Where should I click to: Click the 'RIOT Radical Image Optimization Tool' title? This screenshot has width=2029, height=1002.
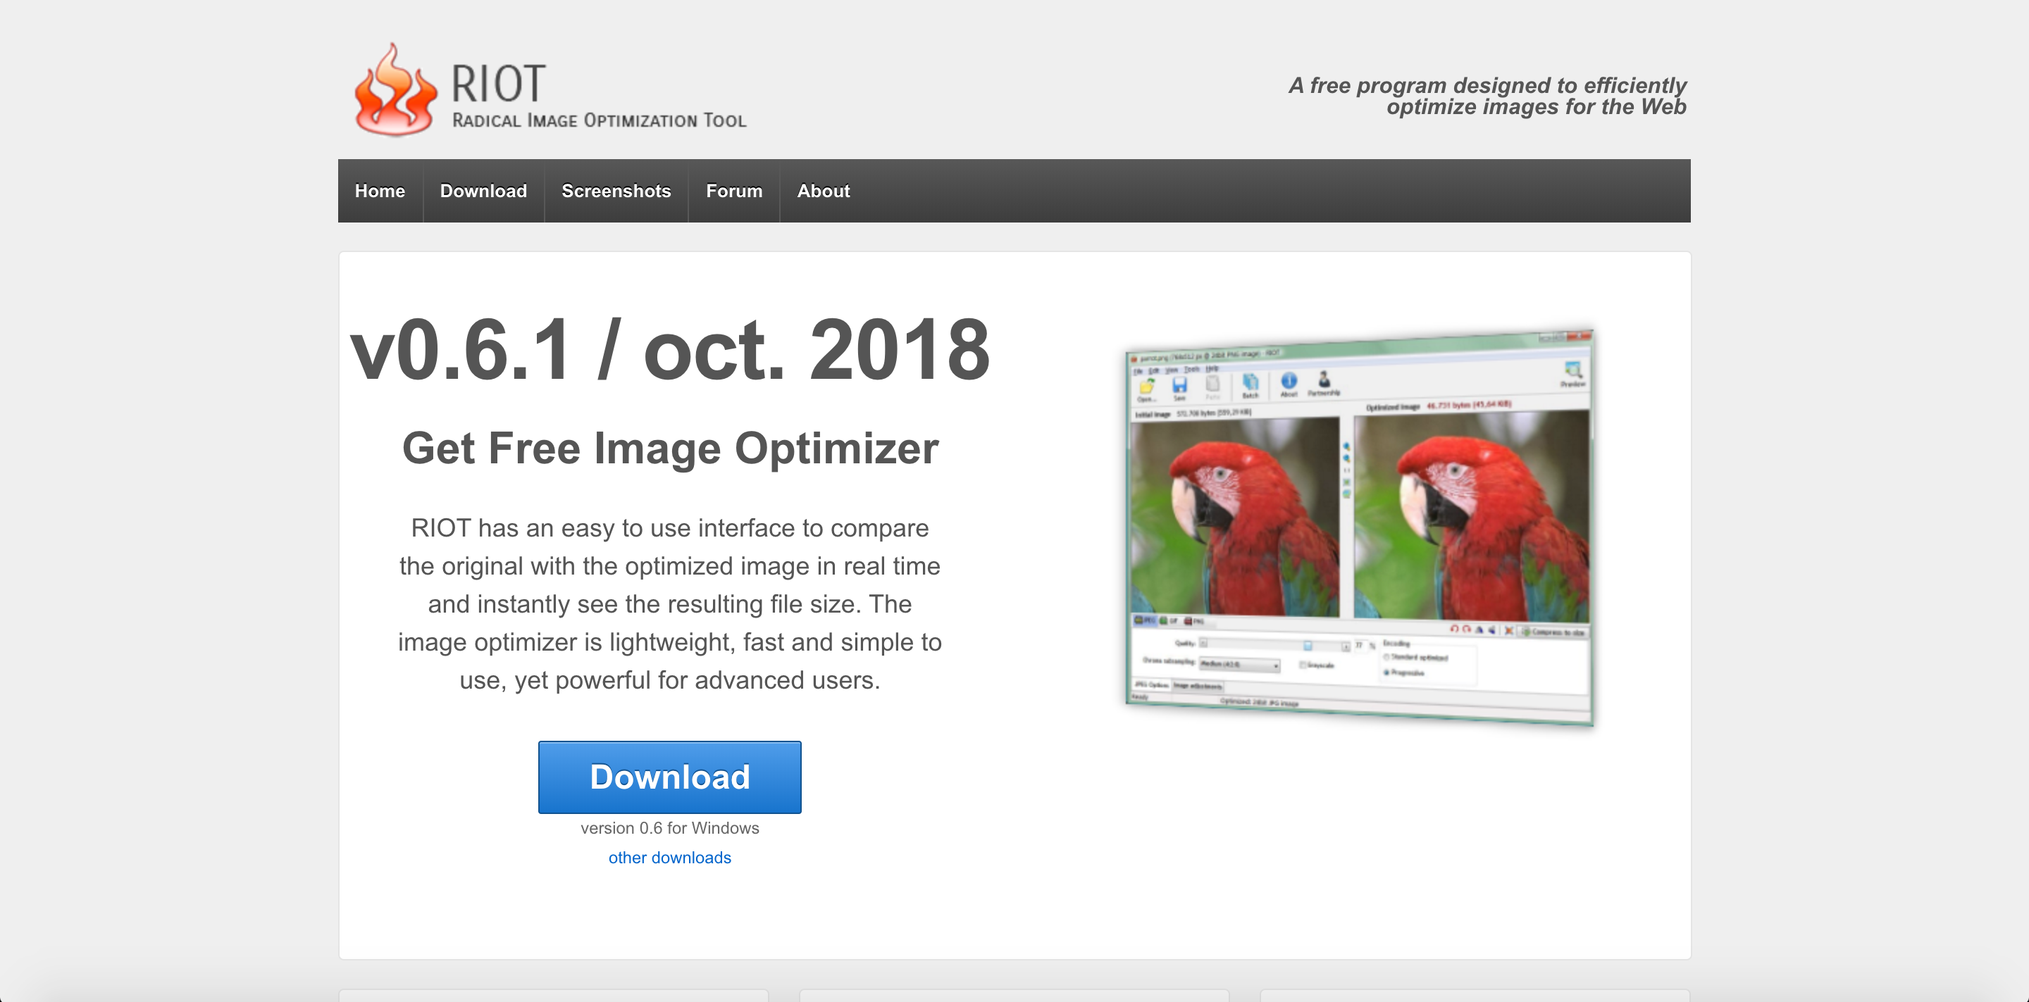pyautogui.click(x=599, y=94)
